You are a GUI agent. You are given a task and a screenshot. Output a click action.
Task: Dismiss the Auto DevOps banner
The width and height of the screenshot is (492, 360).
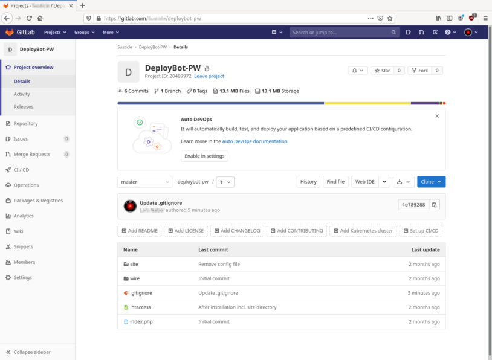pos(437,116)
